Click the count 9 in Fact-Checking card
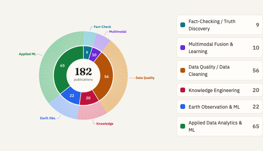 (257, 25)
